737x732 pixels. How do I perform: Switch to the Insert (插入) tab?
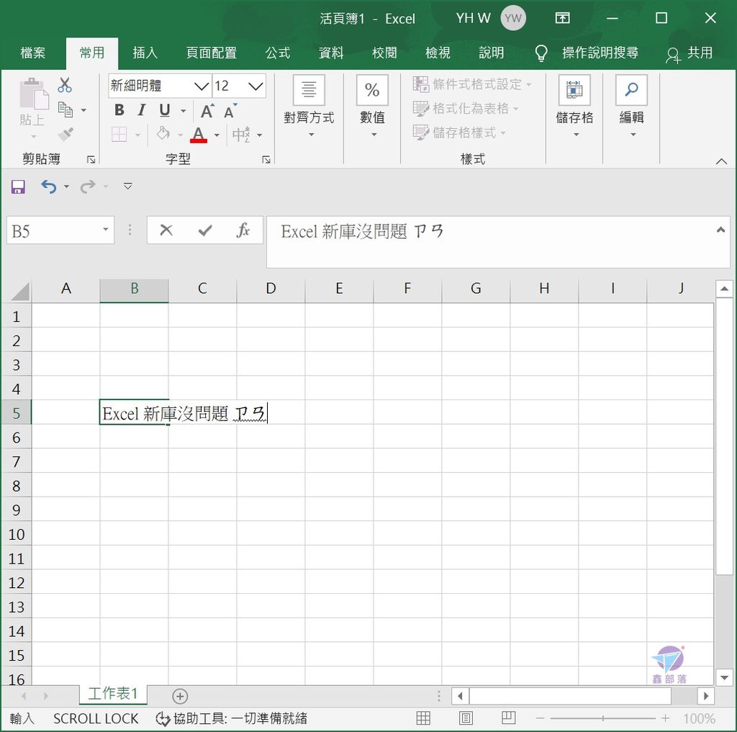145,53
